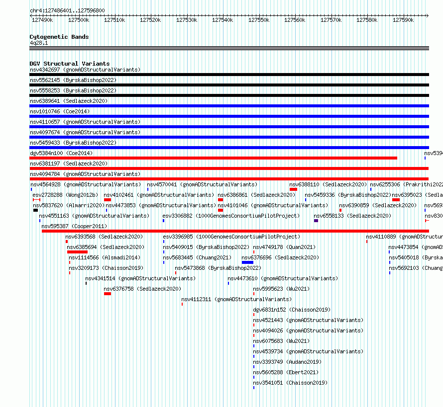This screenshot has height=407, width=443.
Task: Click the nsv4342697 gnomADStructuralVariants label
Action: pos(85,70)
